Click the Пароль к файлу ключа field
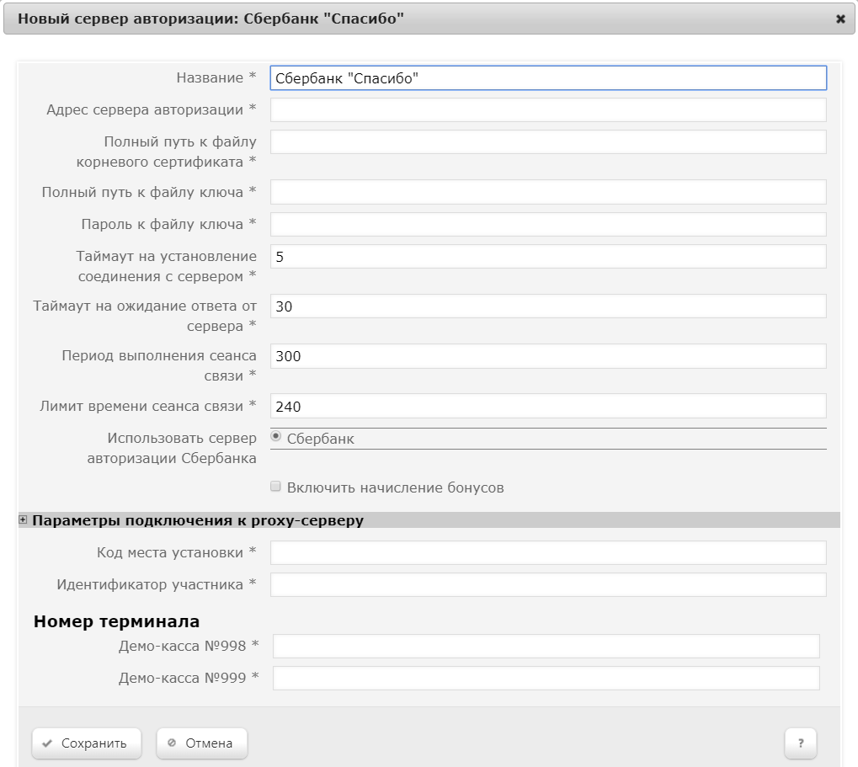 pos(548,224)
